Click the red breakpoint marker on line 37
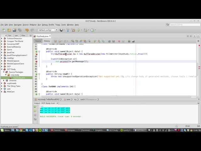201x151 pixels. click(36, 62)
